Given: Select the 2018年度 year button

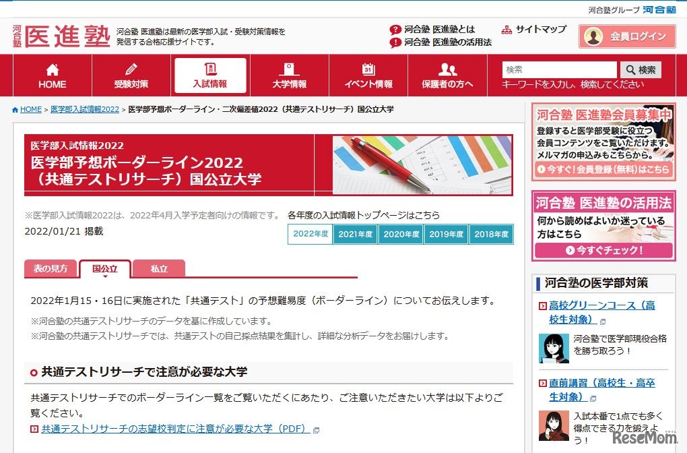Looking at the screenshot, I should tap(491, 234).
